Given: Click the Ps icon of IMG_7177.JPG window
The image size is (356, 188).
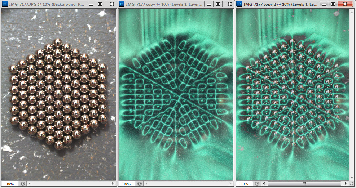Looking at the screenshot, I should (x=5, y=4).
